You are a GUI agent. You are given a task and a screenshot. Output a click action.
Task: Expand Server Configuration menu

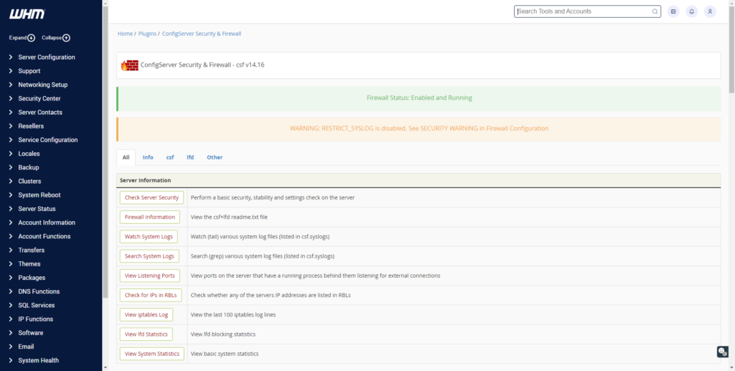tap(47, 57)
